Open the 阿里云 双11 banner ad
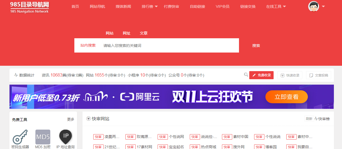 [172, 97]
